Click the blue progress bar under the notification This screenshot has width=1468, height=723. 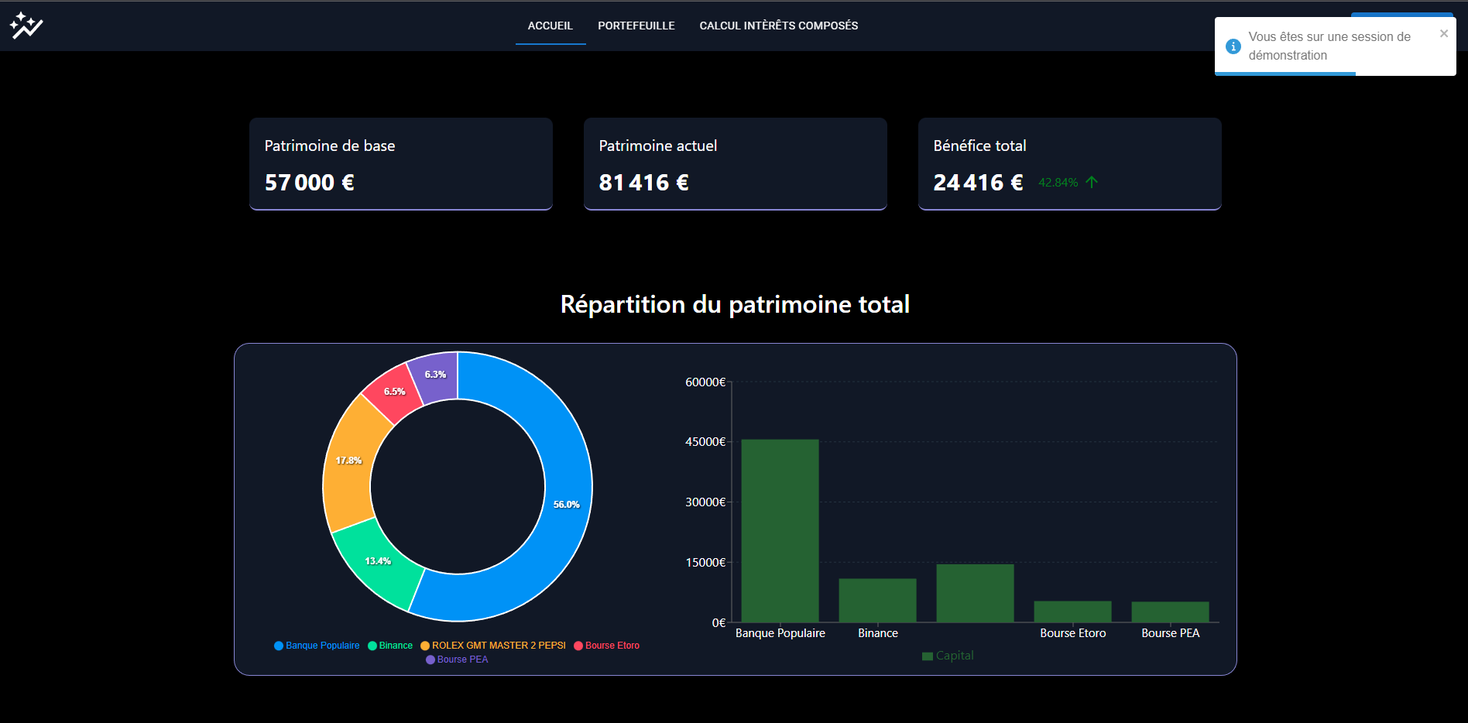click(1284, 74)
